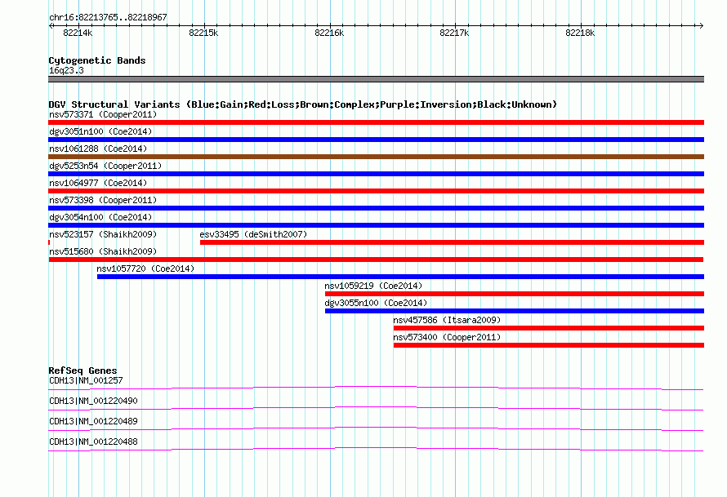Open the blue nsv1057720 variant bar
Screen dimensions: 727x497
click(x=400, y=277)
